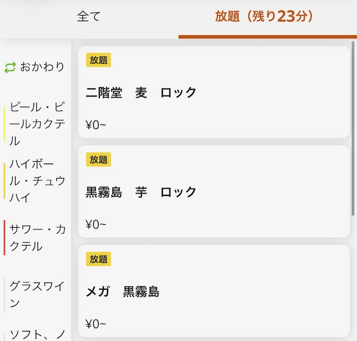Click the yellow bar beside ビール・ビールカクテル
Screen dimensions: 357x341
pos(4,123)
